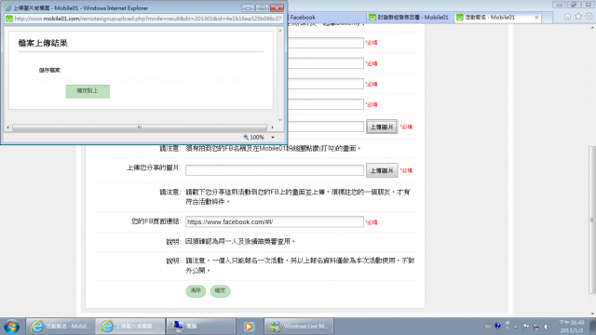Click the popup horizontal scrollbar thumb
Screen dimensions: 596x335
point(140,127)
